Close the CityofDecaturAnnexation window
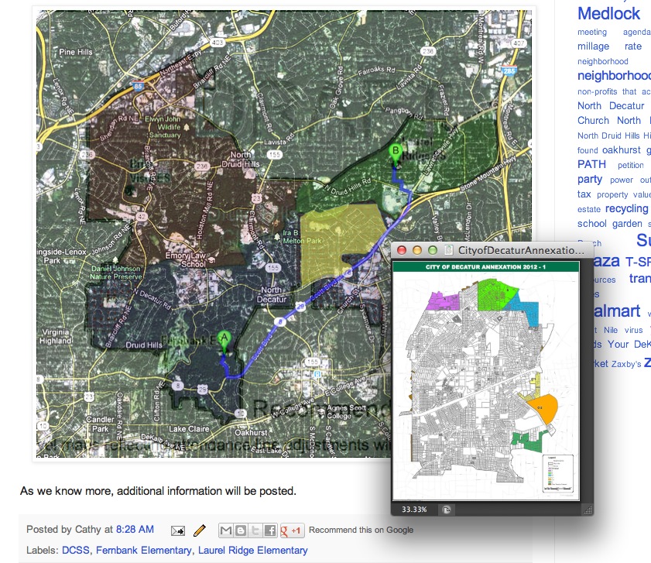The image size is (651, 563). coord(402,250)
